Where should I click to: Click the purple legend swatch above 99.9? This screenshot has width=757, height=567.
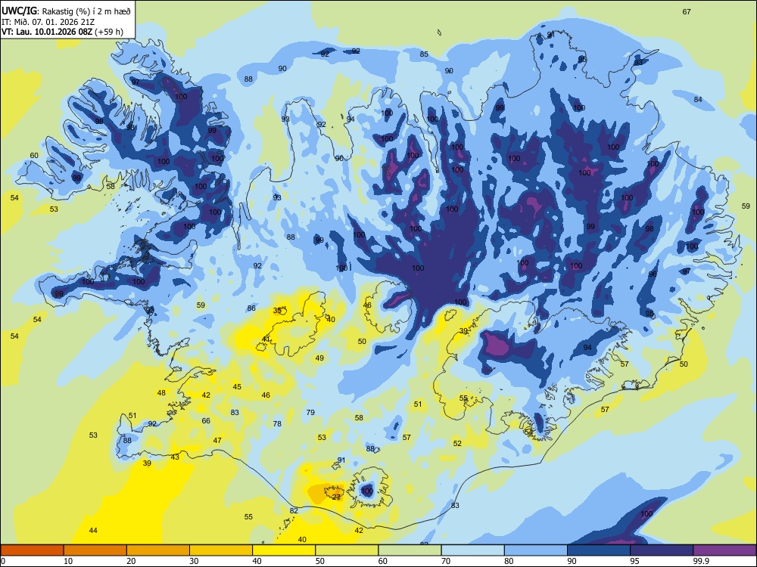[x=724, y=550]
